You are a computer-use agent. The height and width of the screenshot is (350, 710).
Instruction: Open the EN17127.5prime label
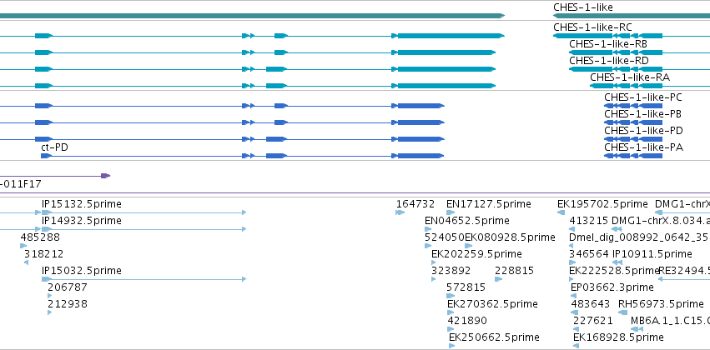point(489,204)
